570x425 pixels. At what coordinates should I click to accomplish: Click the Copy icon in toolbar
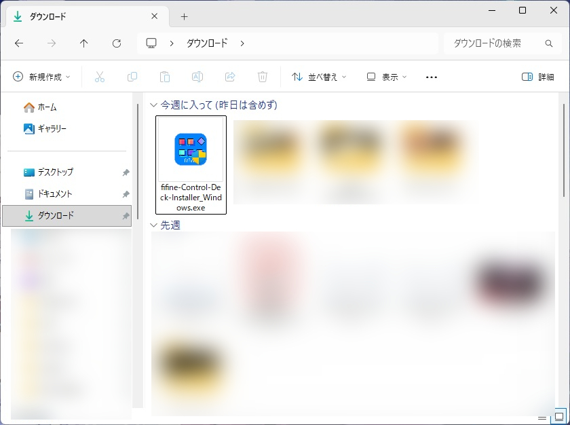tap(132, 77)
